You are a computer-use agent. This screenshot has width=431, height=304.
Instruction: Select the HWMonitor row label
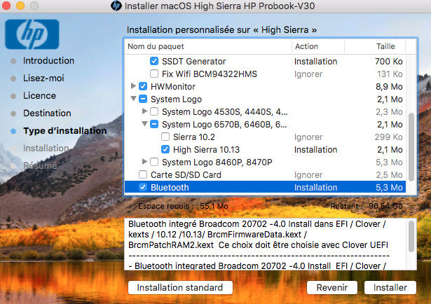tap(173, 86)
